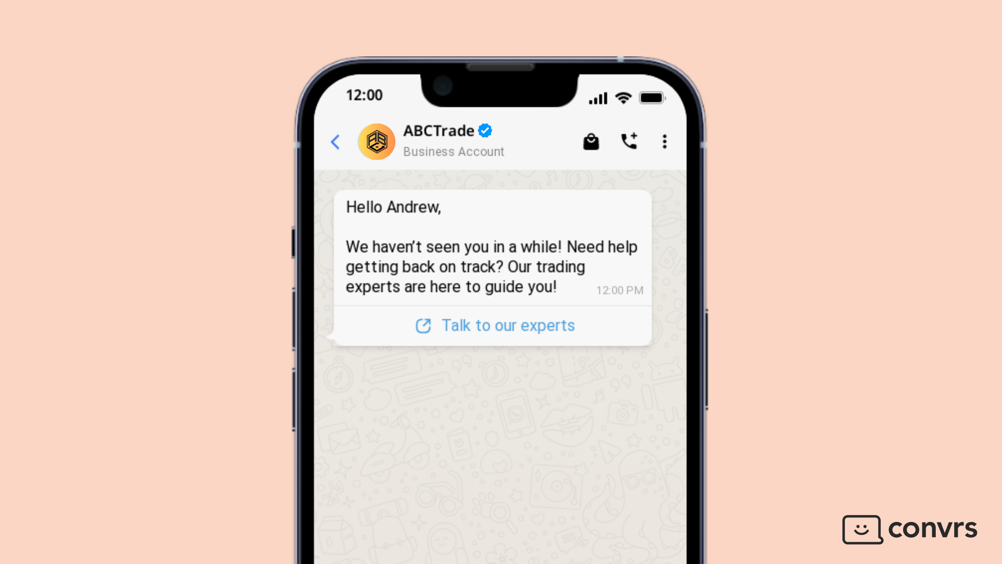
Task: Enable mute notifications toggle for ABCTrade
Action: pyautogui.click(x=664, y=141)
